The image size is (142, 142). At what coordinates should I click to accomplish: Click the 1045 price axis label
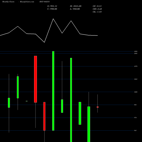(x=136, y=79)
